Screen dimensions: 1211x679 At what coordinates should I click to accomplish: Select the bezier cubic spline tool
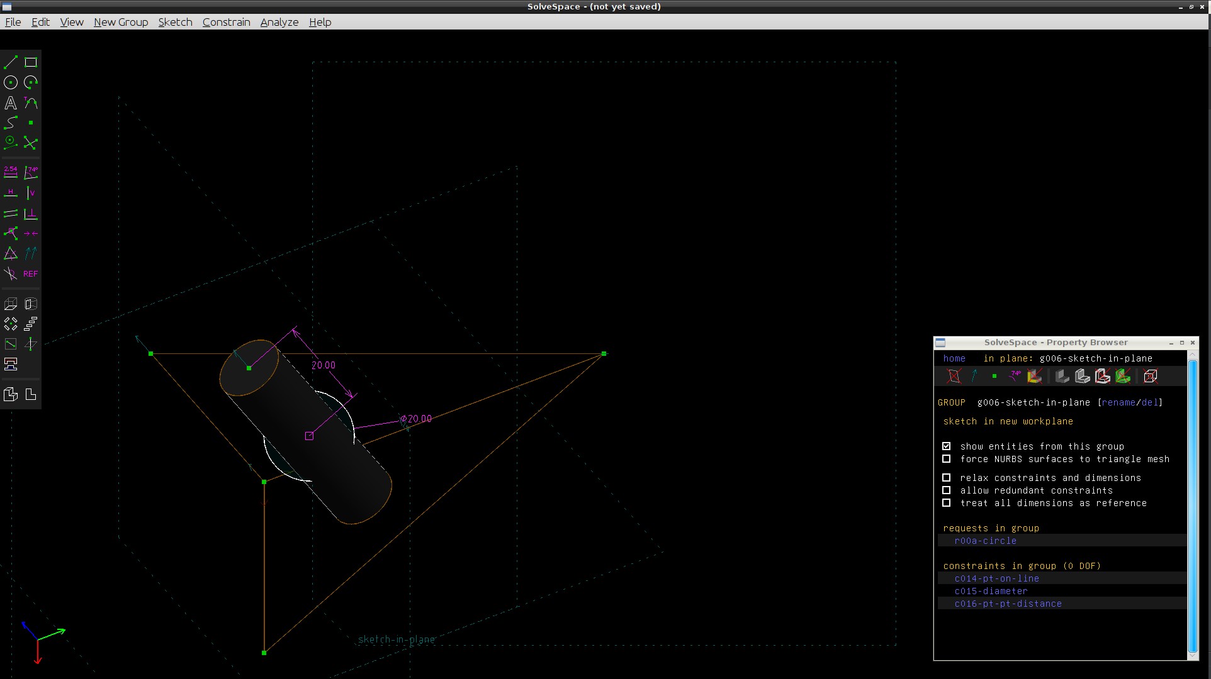pyautogui.click(x=11, y=123)
